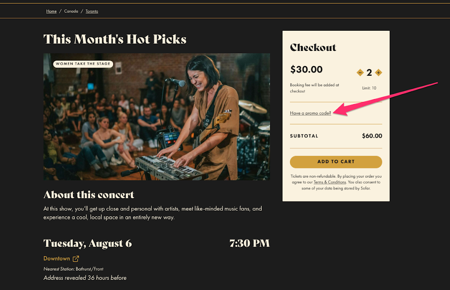Click the Tuesday, August 6 date heading
The height and width of the screenshot is (290, 450).
87,243
